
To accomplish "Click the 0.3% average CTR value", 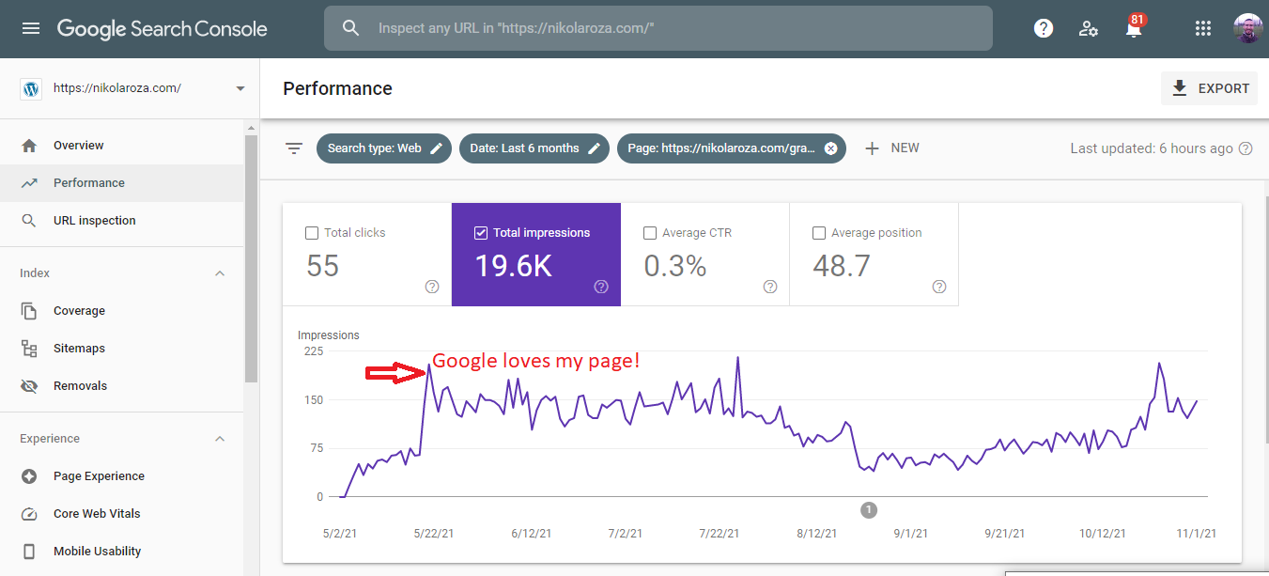I will [x=674, y=266].
